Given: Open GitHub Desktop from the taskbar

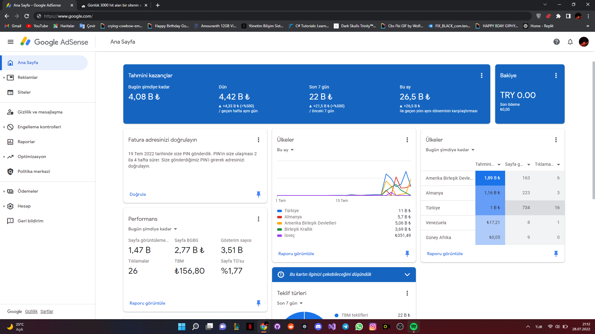Looking at the screenshot, I should pos(277,327).
